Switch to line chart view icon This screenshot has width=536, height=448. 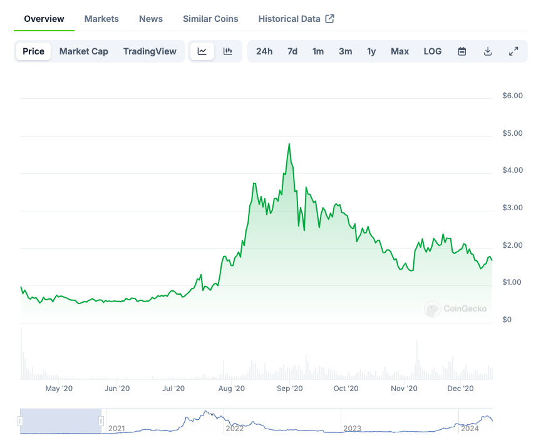point(202,51)
